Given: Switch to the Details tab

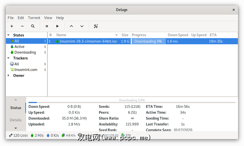Looking at the screenshot, I should (x=16, y=120).
